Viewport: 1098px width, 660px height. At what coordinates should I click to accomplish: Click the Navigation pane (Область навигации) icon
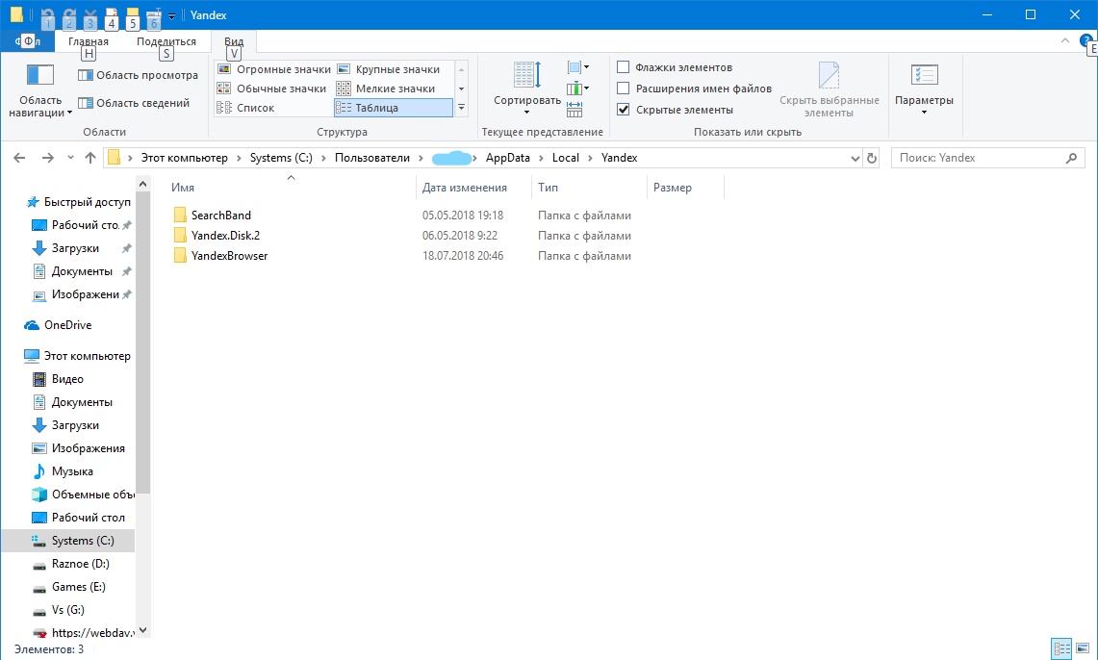click(39, 76)
